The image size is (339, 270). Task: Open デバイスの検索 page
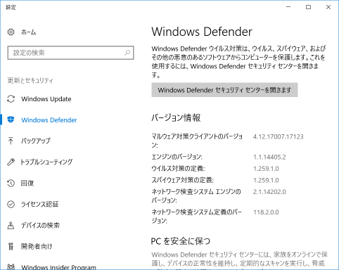pyautogui.click(x=40, y=225)
